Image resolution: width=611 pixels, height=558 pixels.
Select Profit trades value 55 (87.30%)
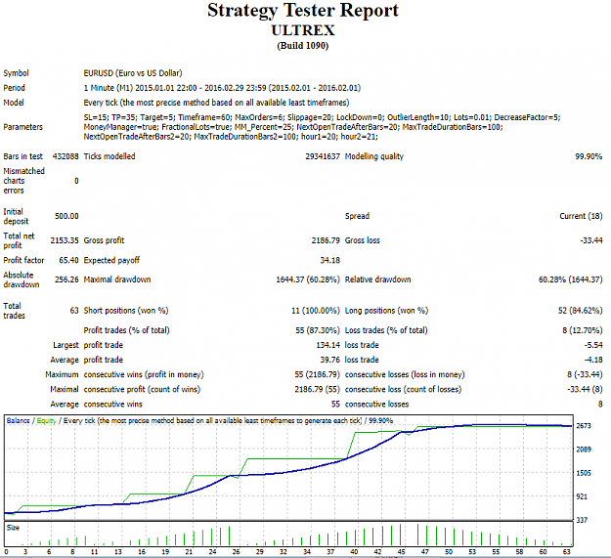317,330
